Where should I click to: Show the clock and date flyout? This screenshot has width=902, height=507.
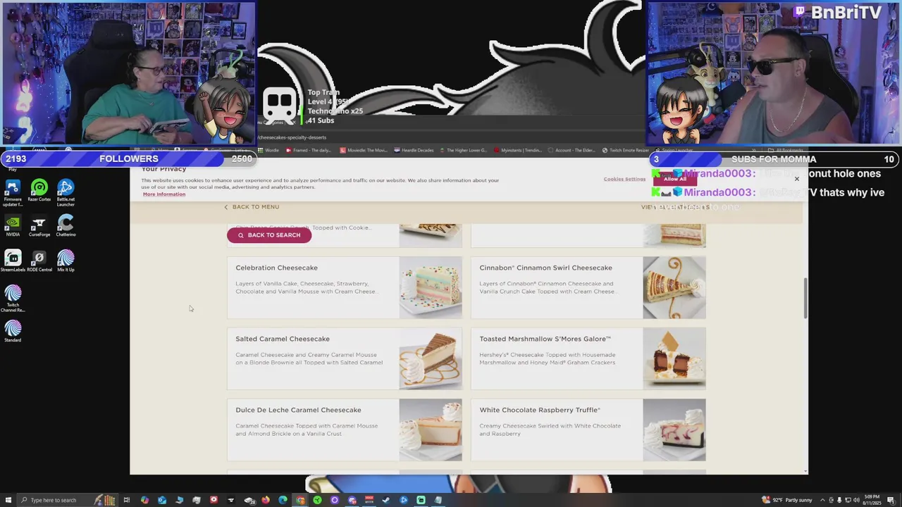[872, 500]
